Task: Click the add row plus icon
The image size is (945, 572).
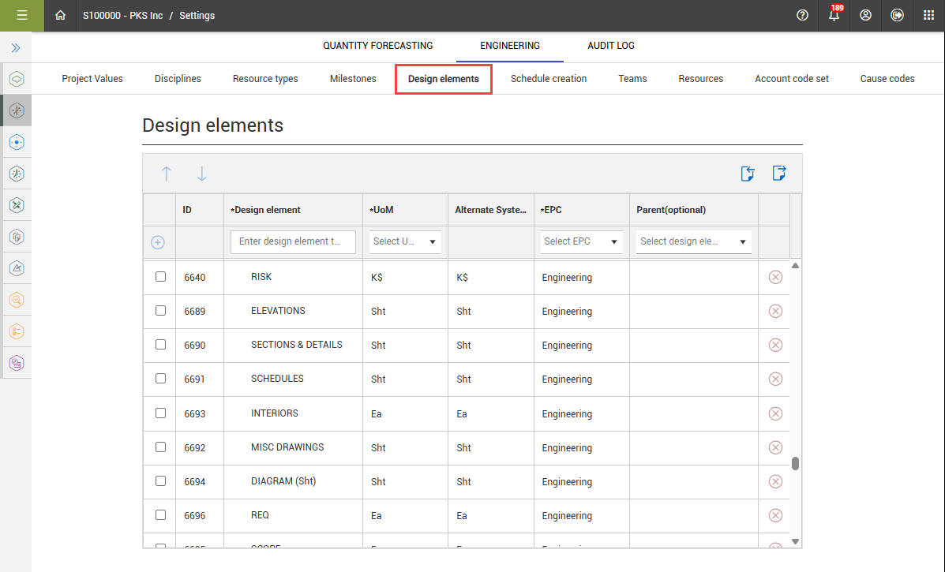Action: tap(158, 242)
